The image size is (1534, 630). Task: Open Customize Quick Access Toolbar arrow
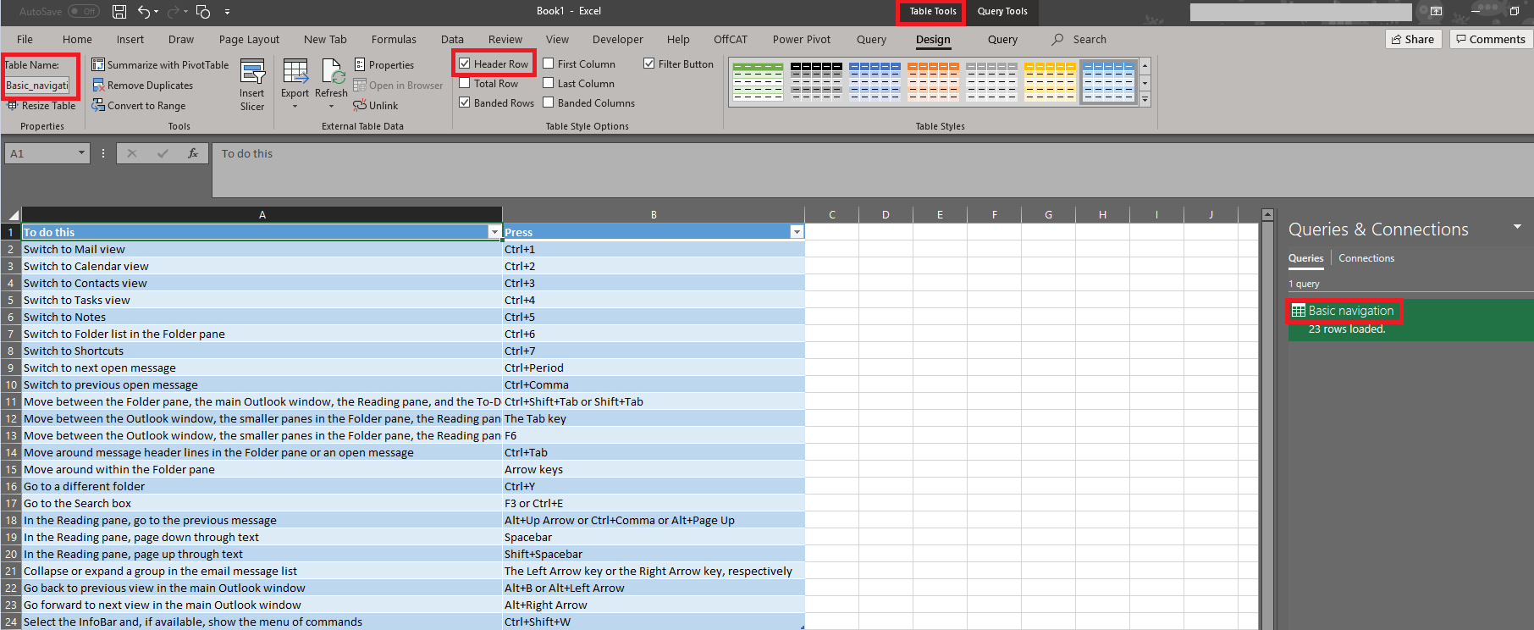click(x=228, y=12)
